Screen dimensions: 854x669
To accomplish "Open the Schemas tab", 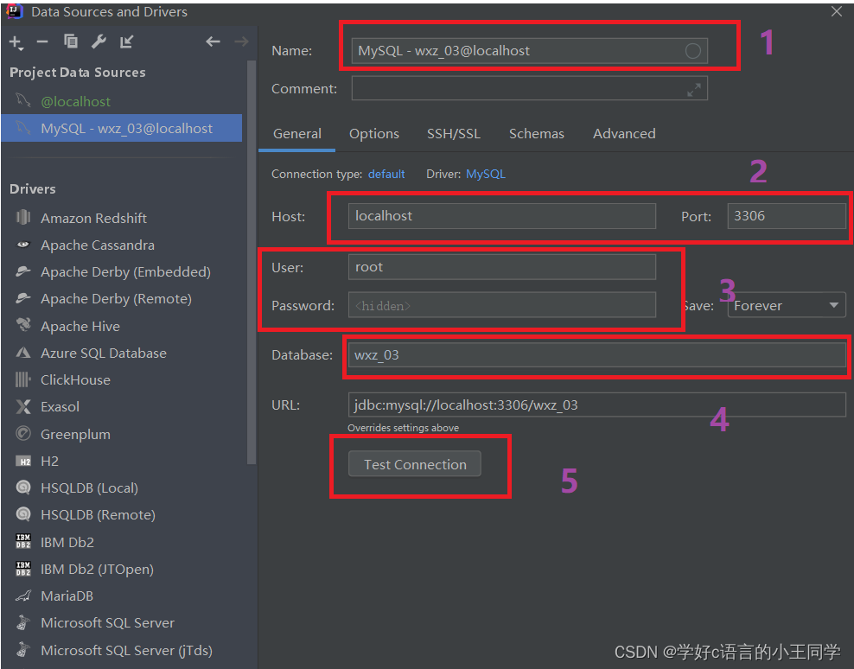I will (537, 134).
